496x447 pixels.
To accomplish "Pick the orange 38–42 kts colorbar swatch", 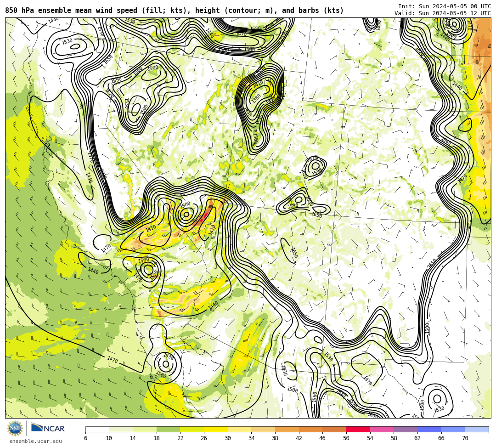I will tap(287, 429).
